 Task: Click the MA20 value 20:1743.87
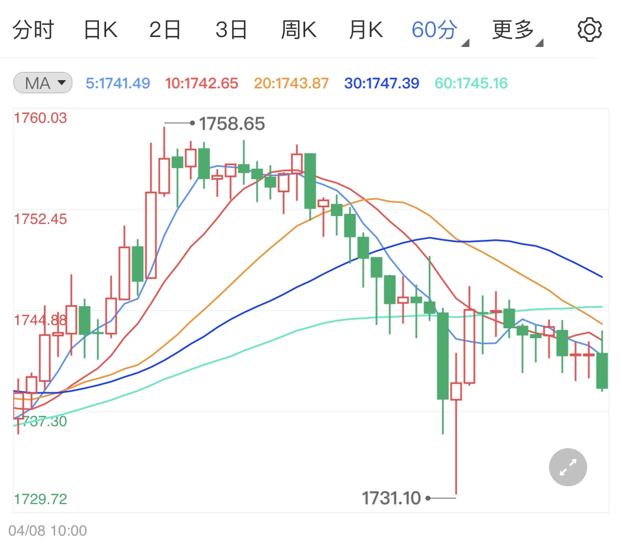(291, 83)
